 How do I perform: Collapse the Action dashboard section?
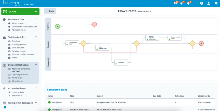pyautogui.click(x=36, y=88)
